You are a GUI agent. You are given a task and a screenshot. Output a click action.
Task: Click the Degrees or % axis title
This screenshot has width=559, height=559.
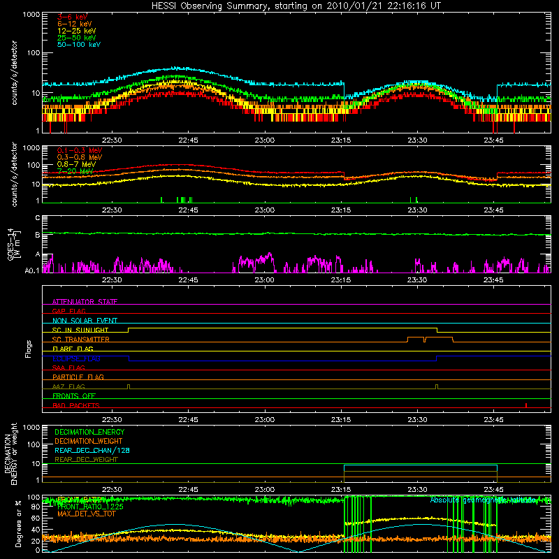point(18,523)
